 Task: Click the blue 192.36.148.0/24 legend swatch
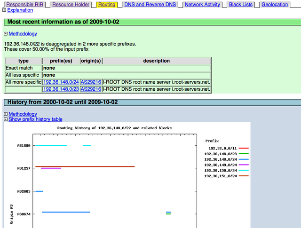click(244, 159)
